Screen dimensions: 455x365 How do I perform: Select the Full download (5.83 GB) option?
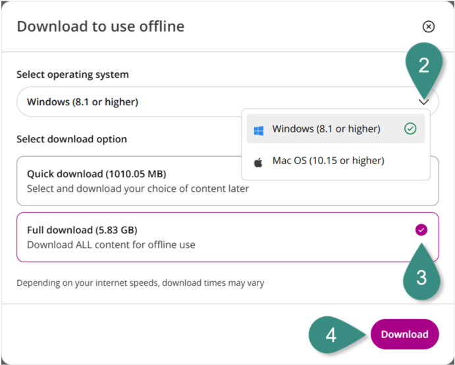(198, 237)
